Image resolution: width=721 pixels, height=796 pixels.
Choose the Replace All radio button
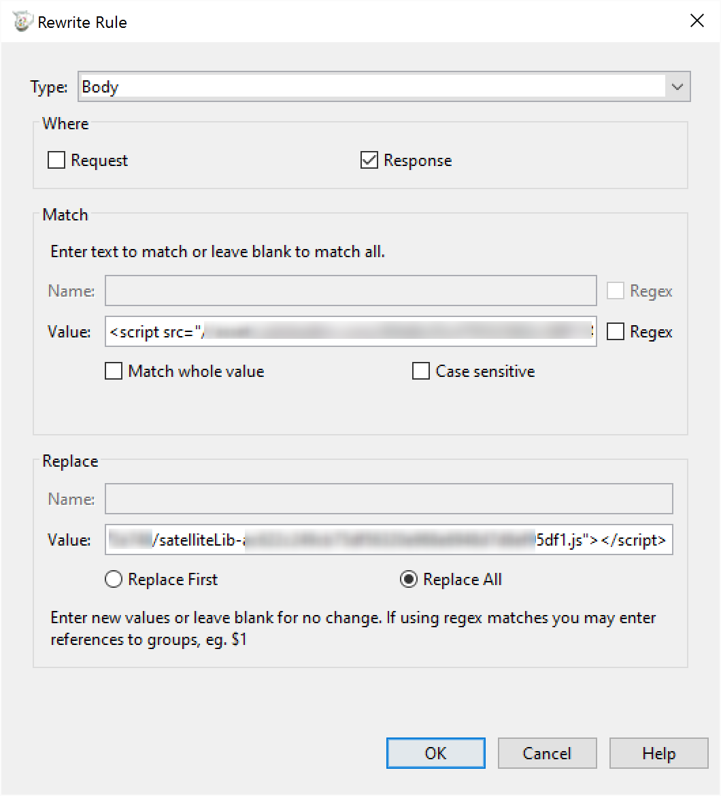point(409,580)
